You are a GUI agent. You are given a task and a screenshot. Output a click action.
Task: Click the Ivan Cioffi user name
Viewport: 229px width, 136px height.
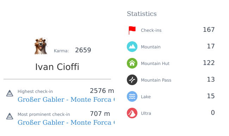pos(57,67)
